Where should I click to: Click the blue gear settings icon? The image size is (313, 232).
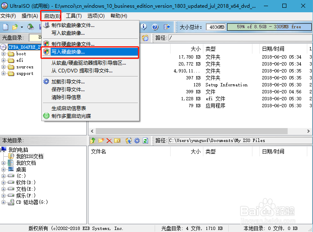(137, 141)
